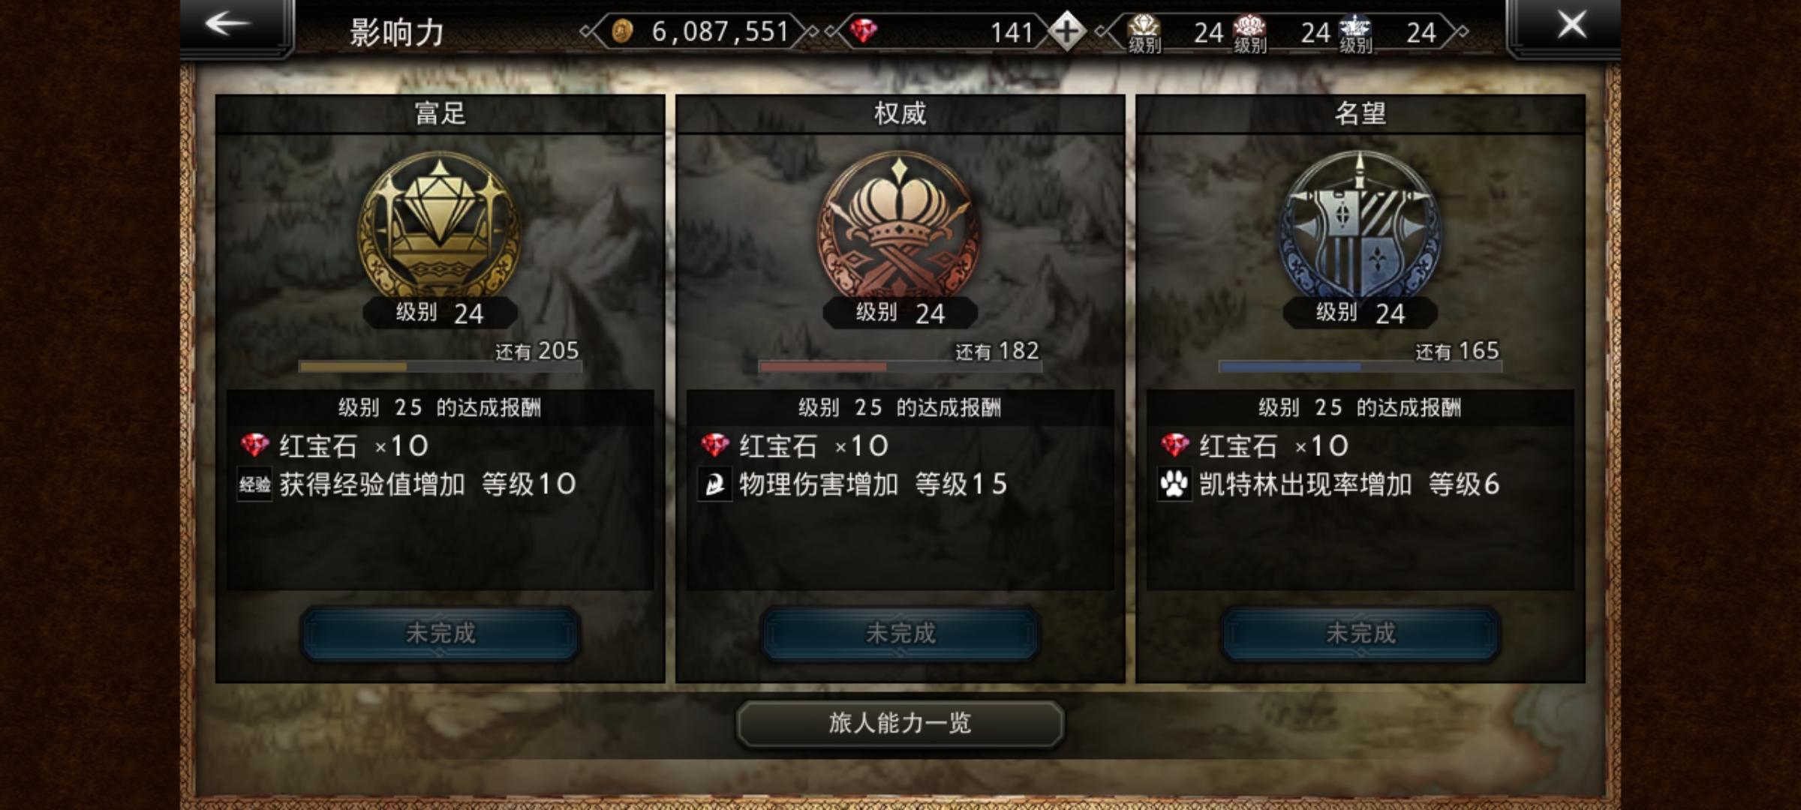
Task: Tap the red ruby icon in top bar
Action: click(x=864, y=31)
